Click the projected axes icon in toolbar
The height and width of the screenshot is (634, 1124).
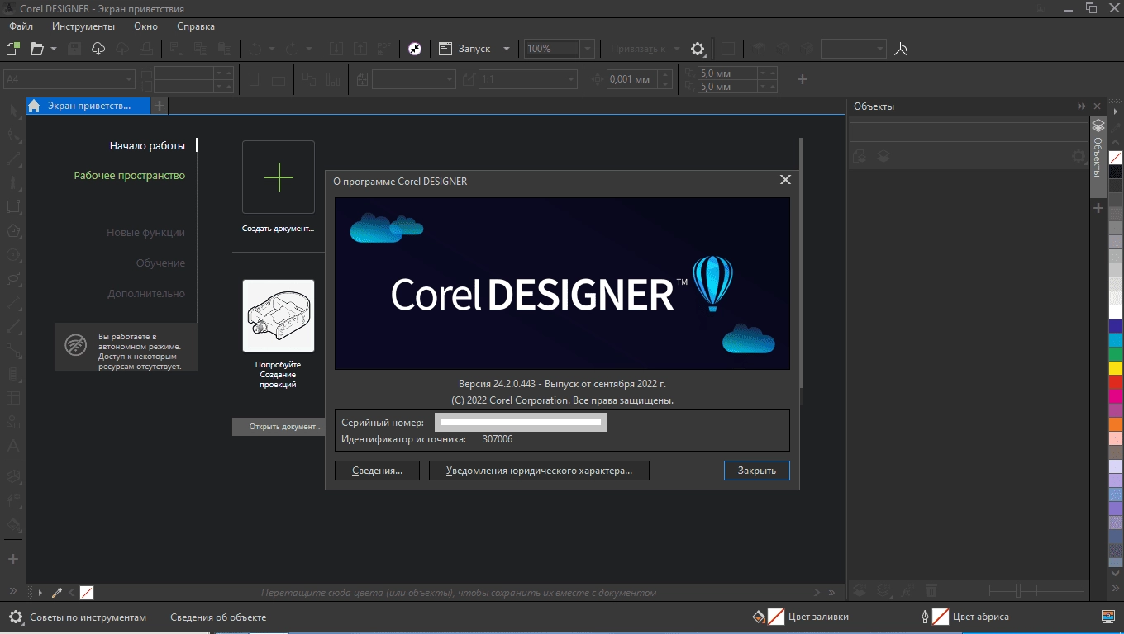point(901,49)
